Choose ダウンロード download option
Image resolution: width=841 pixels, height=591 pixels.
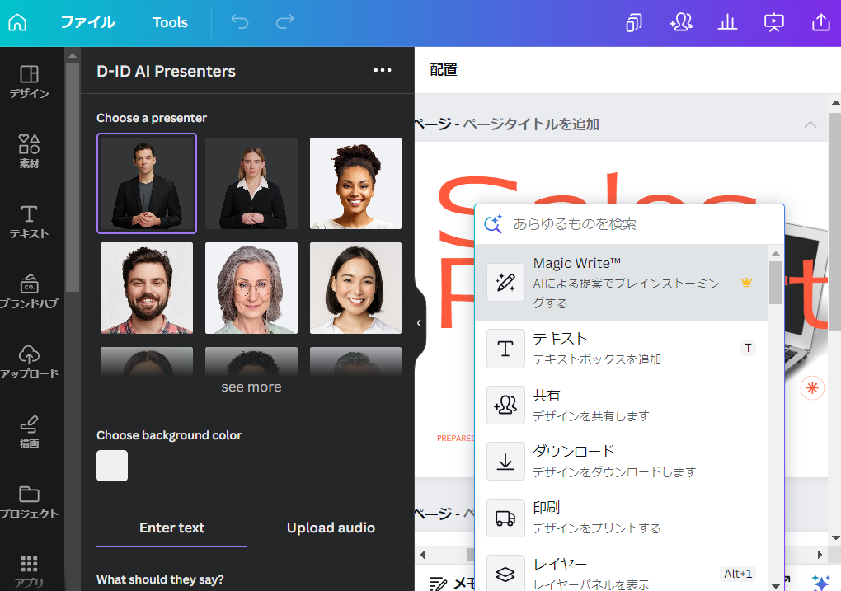621,462
